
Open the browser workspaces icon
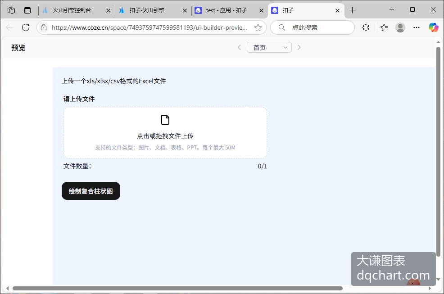pos(11,10)
